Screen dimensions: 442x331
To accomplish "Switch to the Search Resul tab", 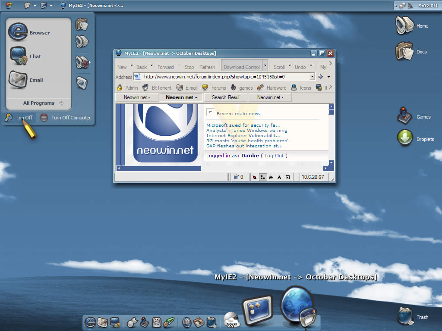I will click(x=225, y=97).
